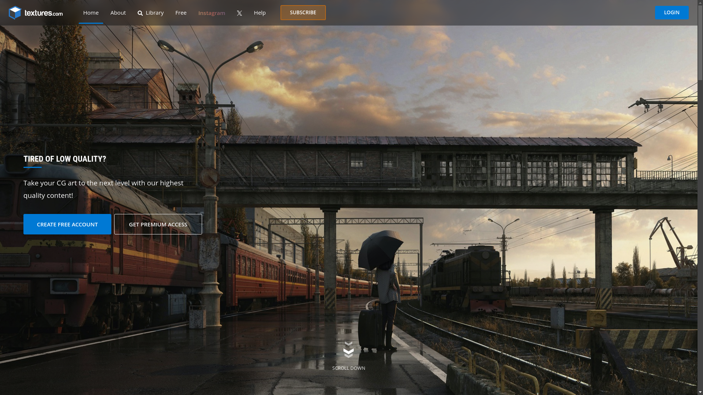The height and width of the screenshot is (395, 703).
Task: Click the 'Take your CG art' tagline text
Action: (x=104, y=189)
